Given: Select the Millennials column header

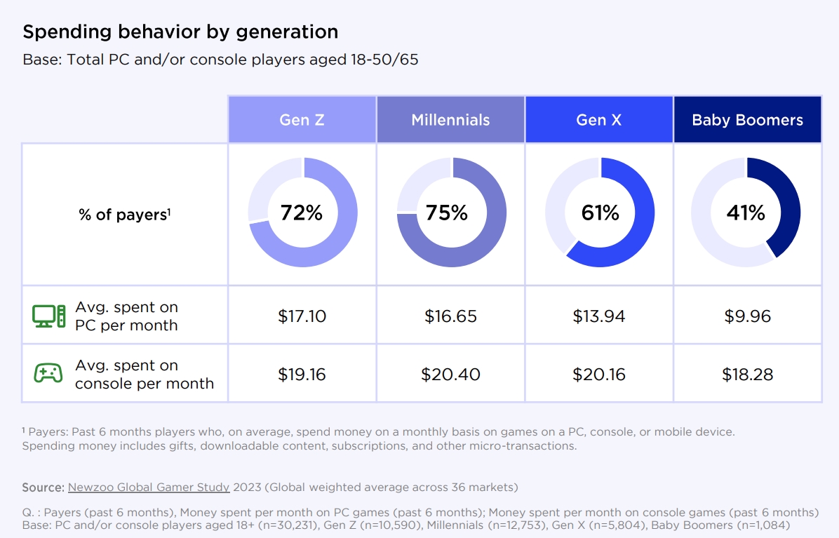Looking at the screenshot, I should coord(450,120).
